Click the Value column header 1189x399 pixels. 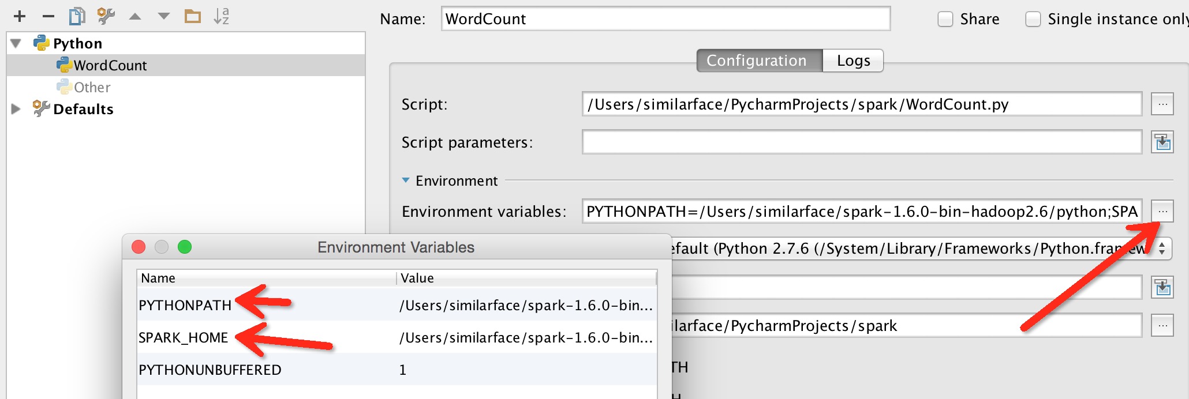[x=526, y=278]
